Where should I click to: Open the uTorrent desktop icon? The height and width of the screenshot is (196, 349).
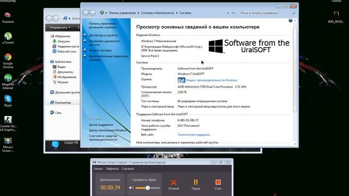8,38
